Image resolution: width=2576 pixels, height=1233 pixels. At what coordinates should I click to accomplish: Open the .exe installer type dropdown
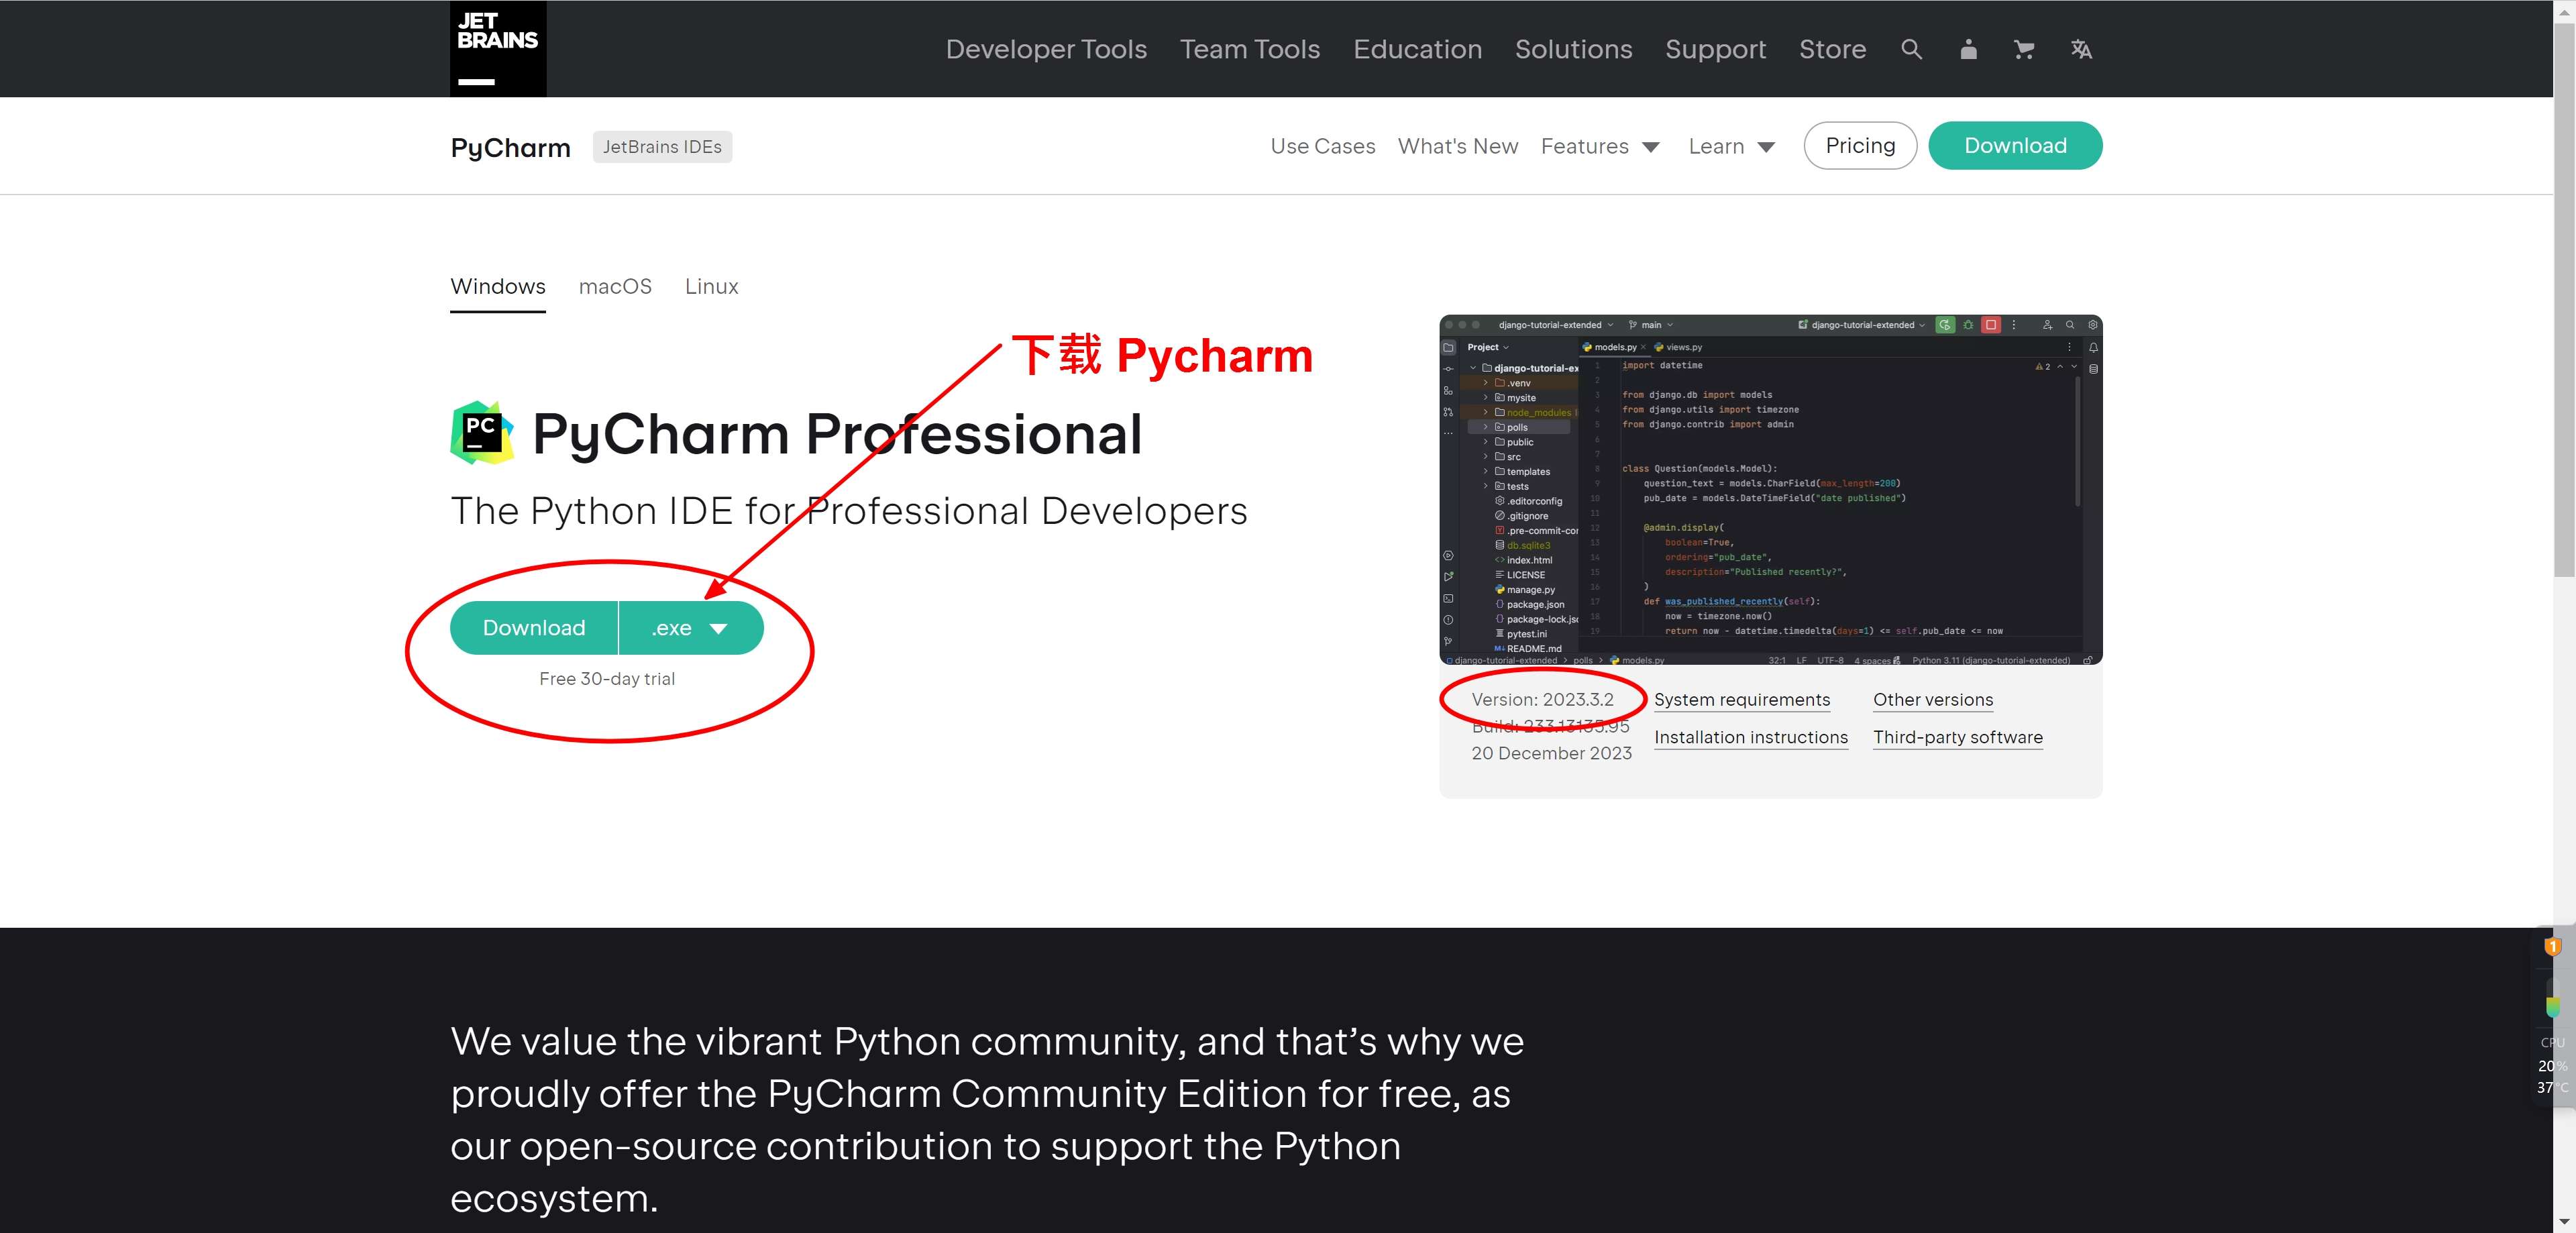click(691, 628)
